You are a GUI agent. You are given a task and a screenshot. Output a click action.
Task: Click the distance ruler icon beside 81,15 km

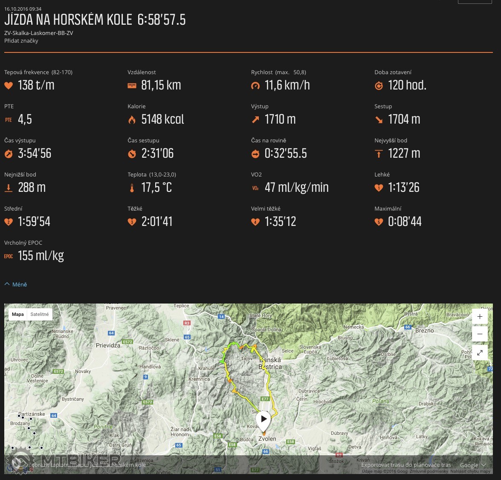132,86
